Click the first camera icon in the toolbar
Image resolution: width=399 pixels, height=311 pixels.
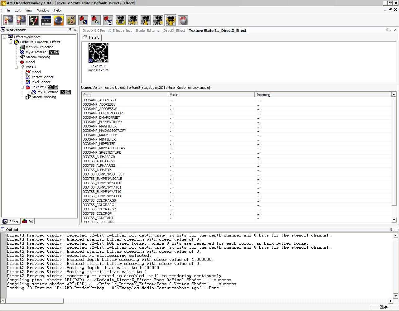[x=121, y=20]
